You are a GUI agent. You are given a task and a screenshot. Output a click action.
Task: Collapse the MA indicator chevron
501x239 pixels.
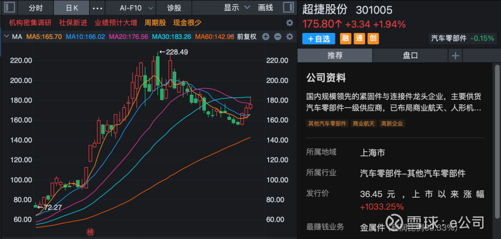(6, 37)
